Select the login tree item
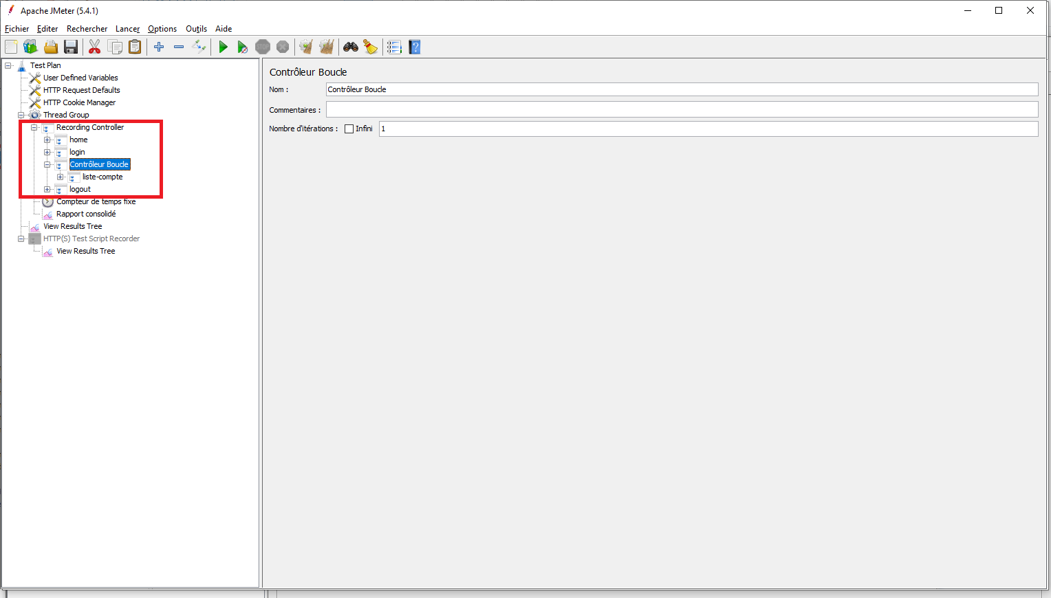This screenshot has width=1051, height=598. tap(77, 152)
